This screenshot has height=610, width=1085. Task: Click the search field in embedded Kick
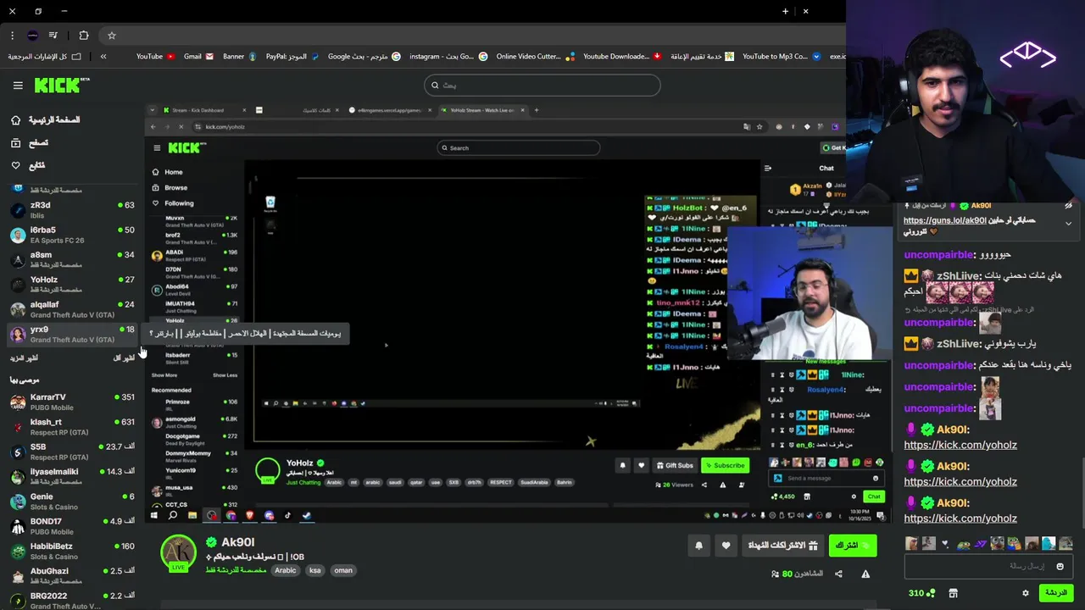pos(518,147)
